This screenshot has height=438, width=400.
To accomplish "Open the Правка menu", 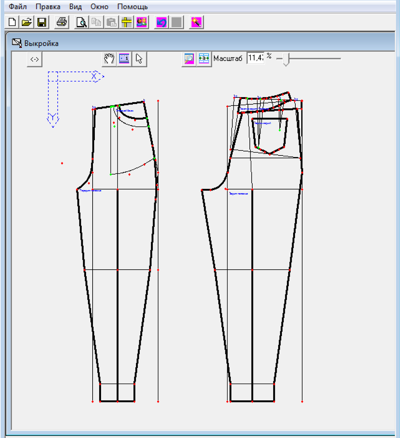I will (48, 7).
